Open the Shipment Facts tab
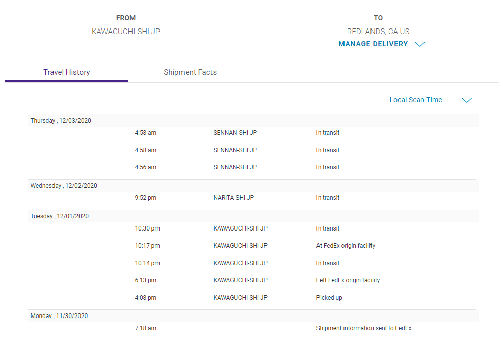 coord(190,72)
